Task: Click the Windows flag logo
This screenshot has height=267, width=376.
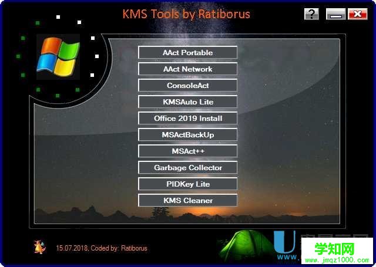Action: point(58,57)
